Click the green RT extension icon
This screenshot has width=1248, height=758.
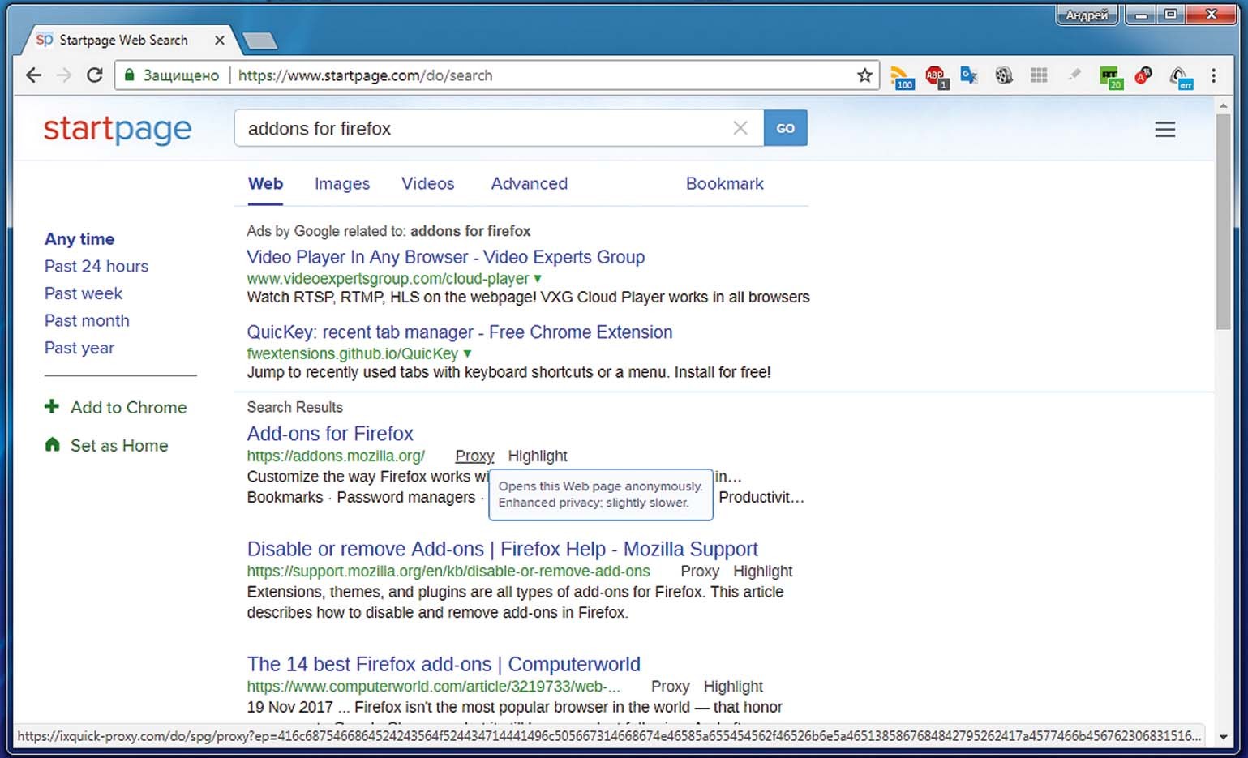tap(1109, 76)
